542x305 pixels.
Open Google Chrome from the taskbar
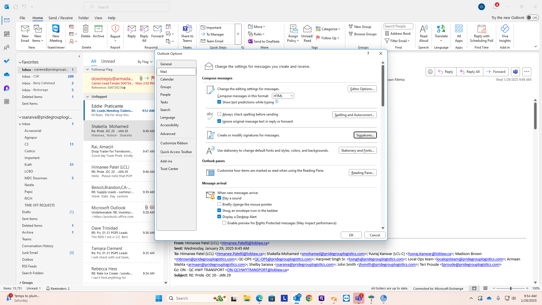click(x=309, y=298)
